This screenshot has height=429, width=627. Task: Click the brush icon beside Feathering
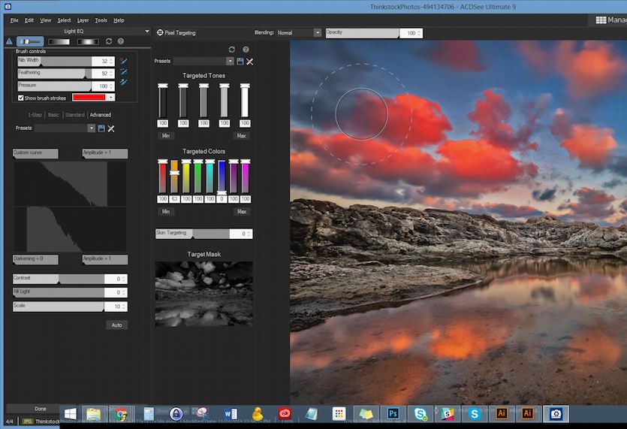[124, 71]
